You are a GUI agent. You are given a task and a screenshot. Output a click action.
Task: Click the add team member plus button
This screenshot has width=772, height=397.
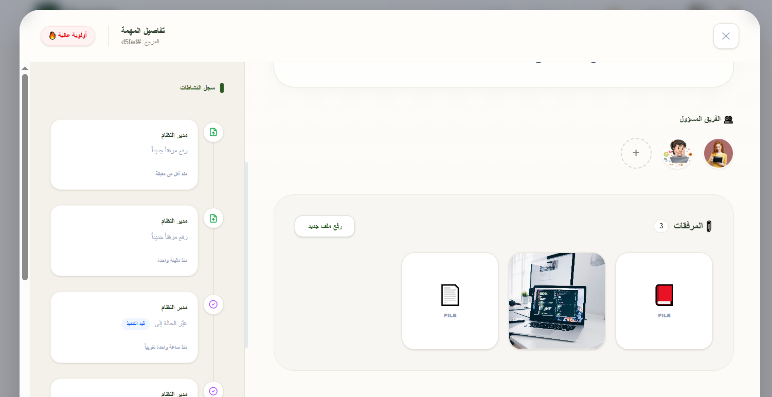click(x=636, y=153)
